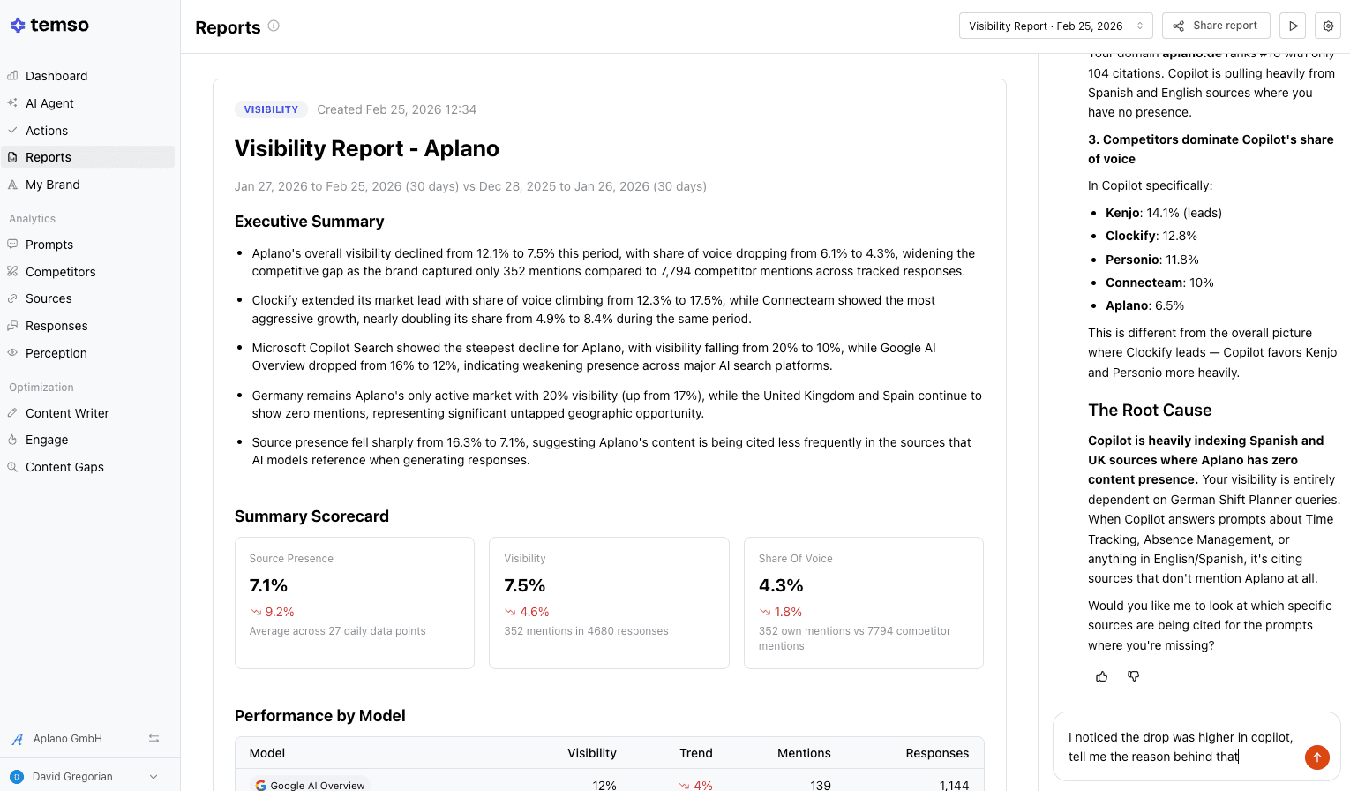Click the Share report button
This screenshot has width=1350, height=791.
click(1215, 26)
